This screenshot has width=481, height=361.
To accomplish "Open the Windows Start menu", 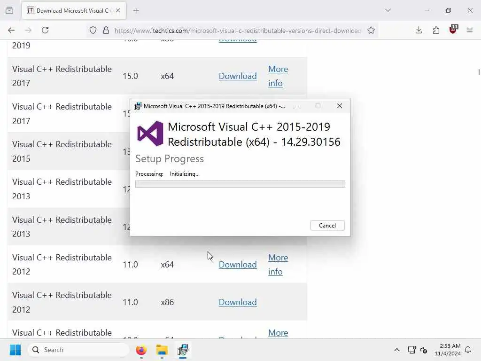I will pyautogui.click(x=15, y=350).
